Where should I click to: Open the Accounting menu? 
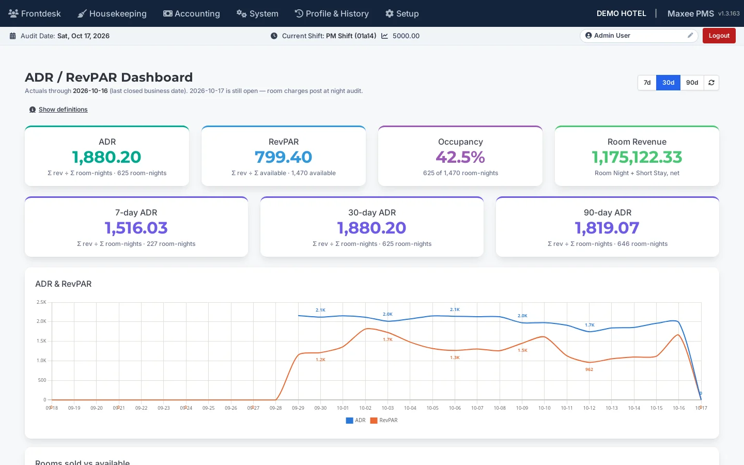[192, 13]
